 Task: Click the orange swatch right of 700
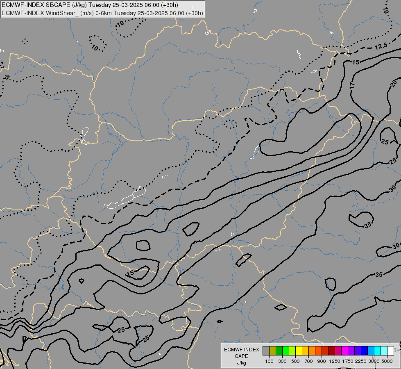pyautogui.click(x=312, y=351)
